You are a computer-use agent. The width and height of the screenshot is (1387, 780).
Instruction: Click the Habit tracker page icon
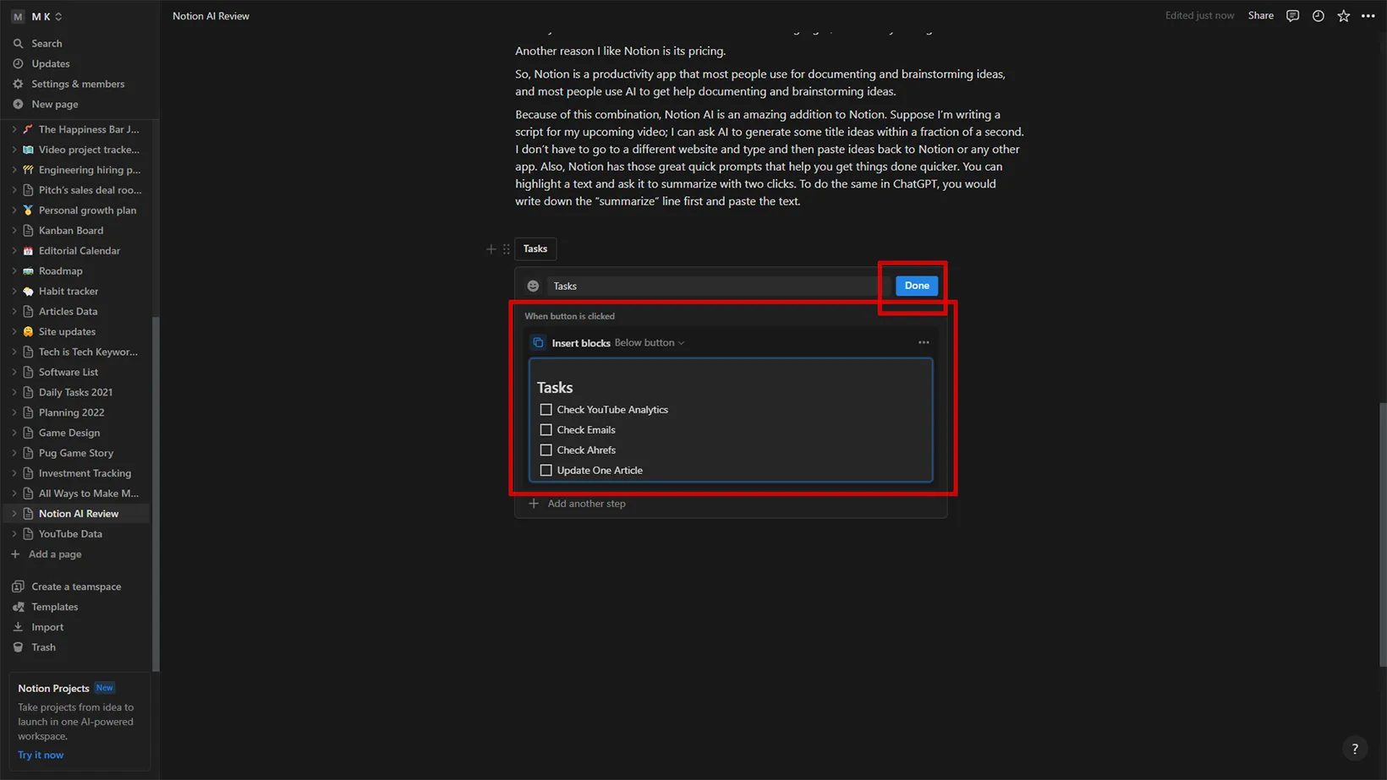pyautogui.click(x=28, y=292)
